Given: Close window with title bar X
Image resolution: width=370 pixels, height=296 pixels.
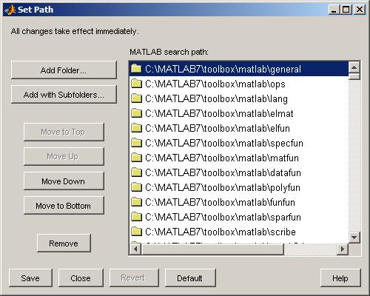Looking at the screenshot, I should click(360, 10).
